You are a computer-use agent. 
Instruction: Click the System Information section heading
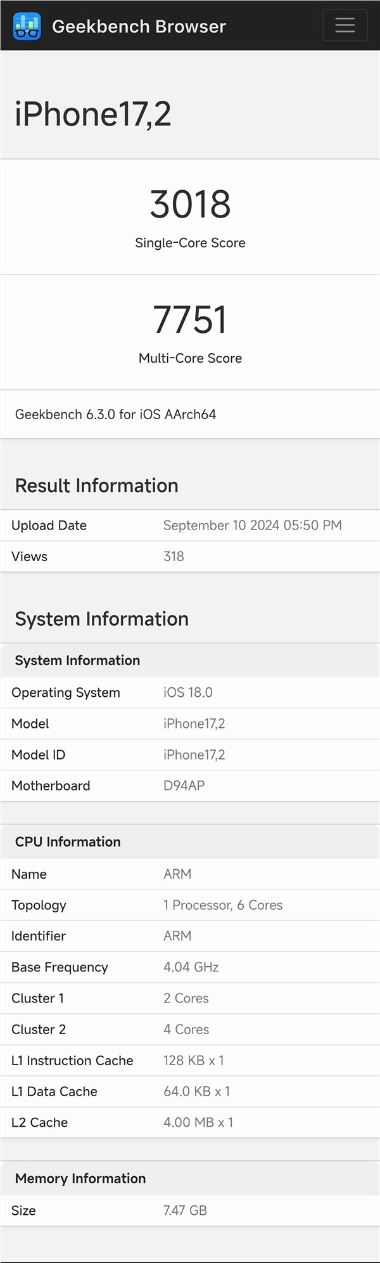point(102,618)
